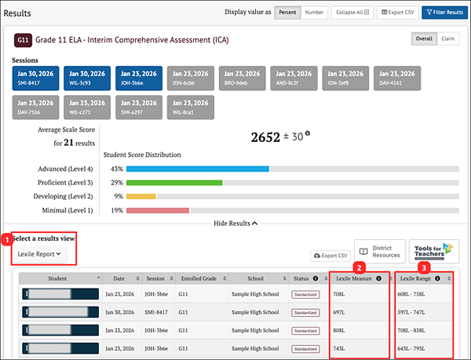The image size is (471, 360).
Task: Click Export CSV above the student table
Action: (330, 256)
